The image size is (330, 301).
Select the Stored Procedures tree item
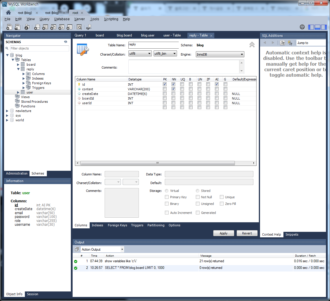34,102
